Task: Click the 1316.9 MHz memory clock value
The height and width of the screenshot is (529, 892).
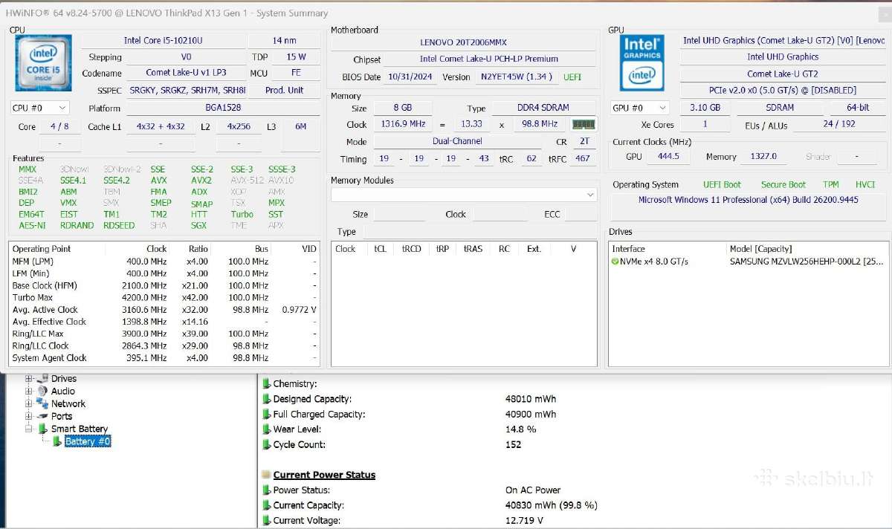Action: (x=402, y=124)
